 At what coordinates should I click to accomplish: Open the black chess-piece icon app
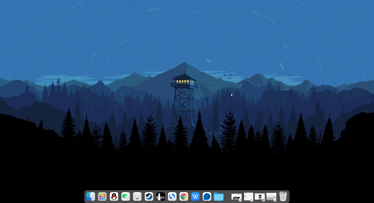[x=160, y=197]
